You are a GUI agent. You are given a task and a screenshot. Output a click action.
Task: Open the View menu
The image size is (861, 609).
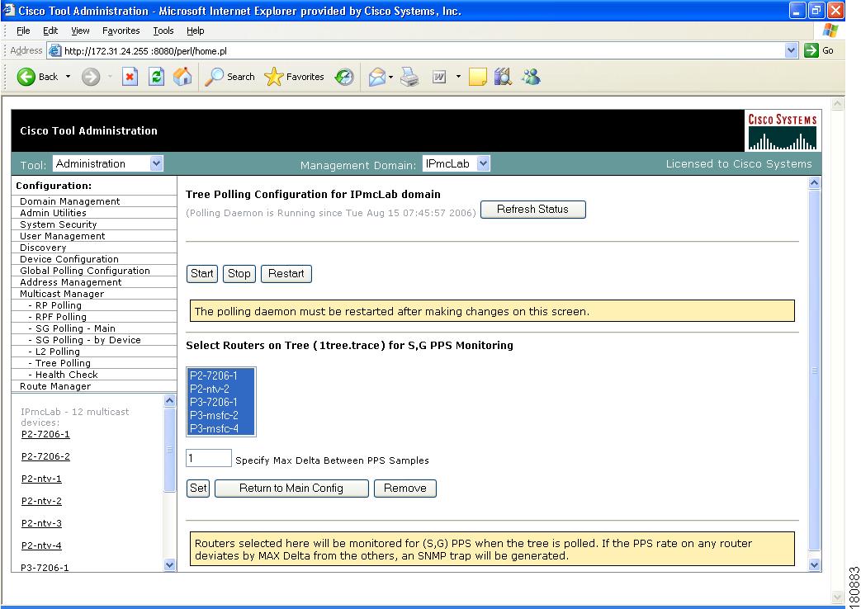[x=80, y=31]
